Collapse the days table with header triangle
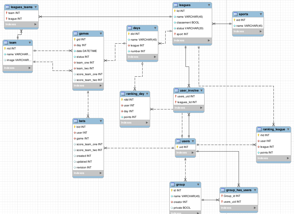This screenshot has width=294, height=214. click(155, 28)
